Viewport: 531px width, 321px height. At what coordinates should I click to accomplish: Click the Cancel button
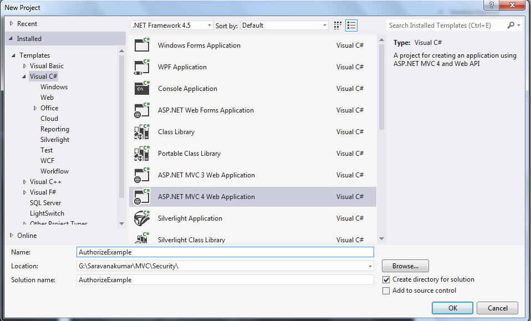point(498,308)
